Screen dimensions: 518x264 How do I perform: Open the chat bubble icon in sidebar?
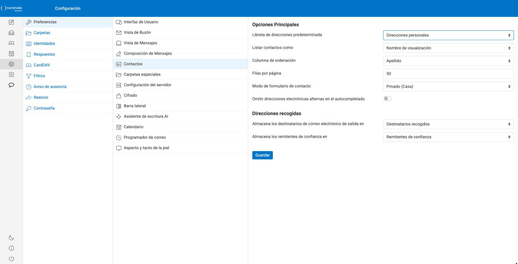[11, 85]
